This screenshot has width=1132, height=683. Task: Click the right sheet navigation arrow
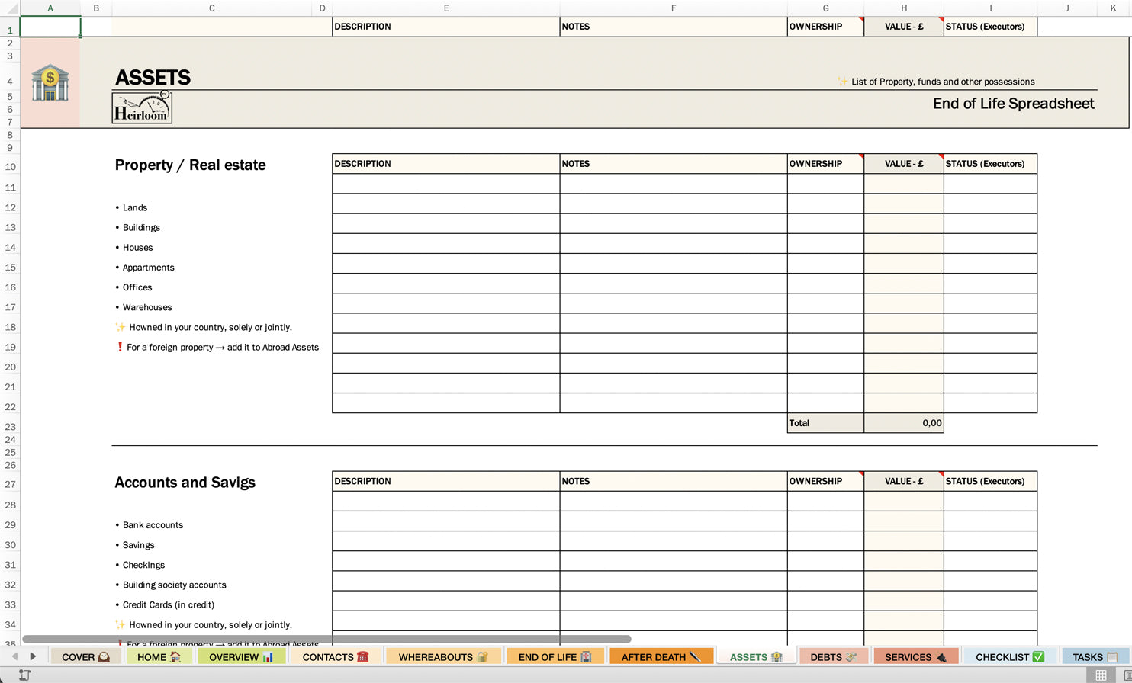[x=32, y=656]
